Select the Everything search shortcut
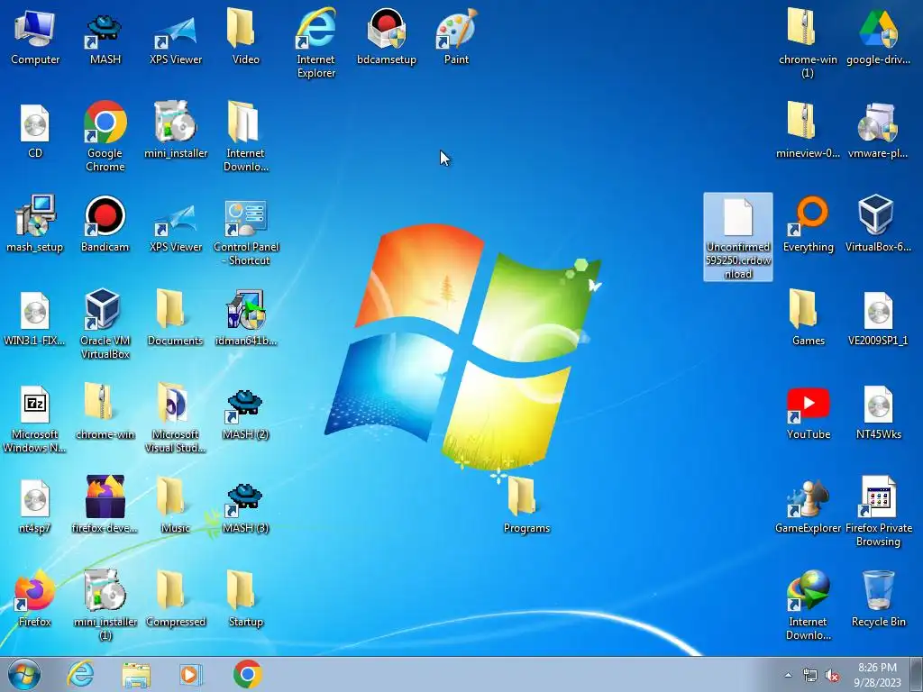The image size is (923, 692). pos(808,224)
